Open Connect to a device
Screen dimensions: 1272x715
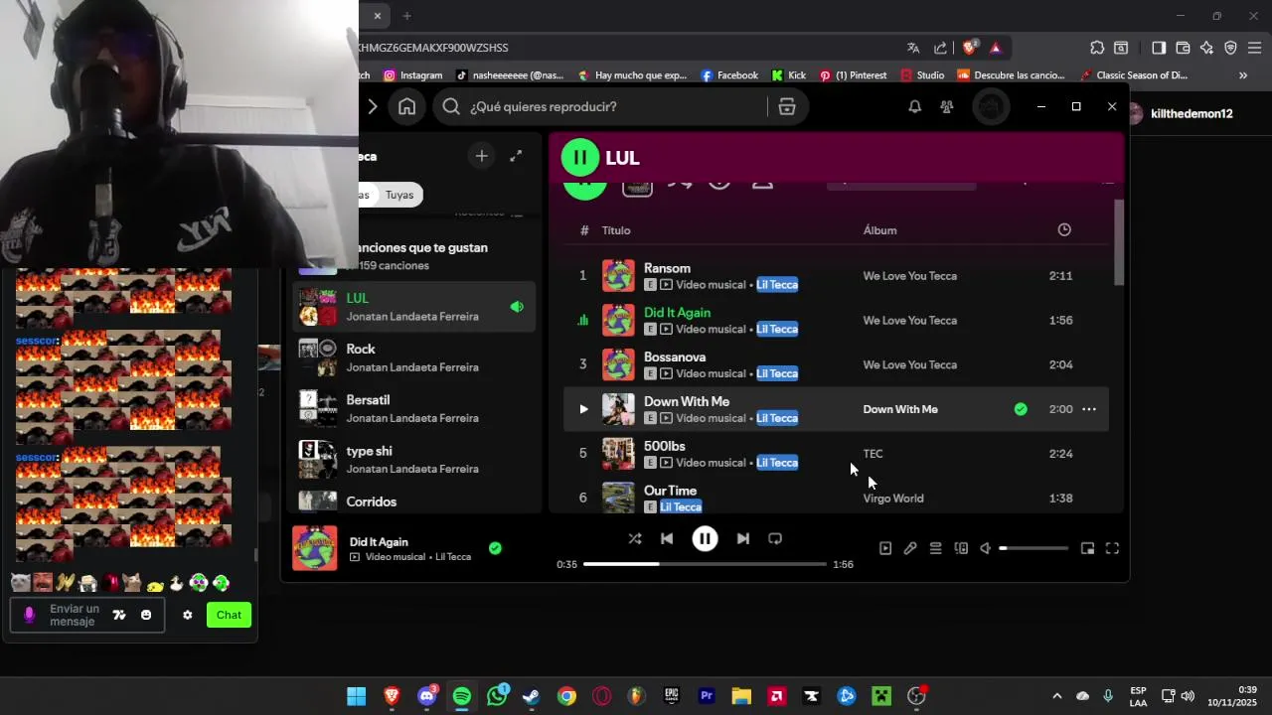point(961,548)
